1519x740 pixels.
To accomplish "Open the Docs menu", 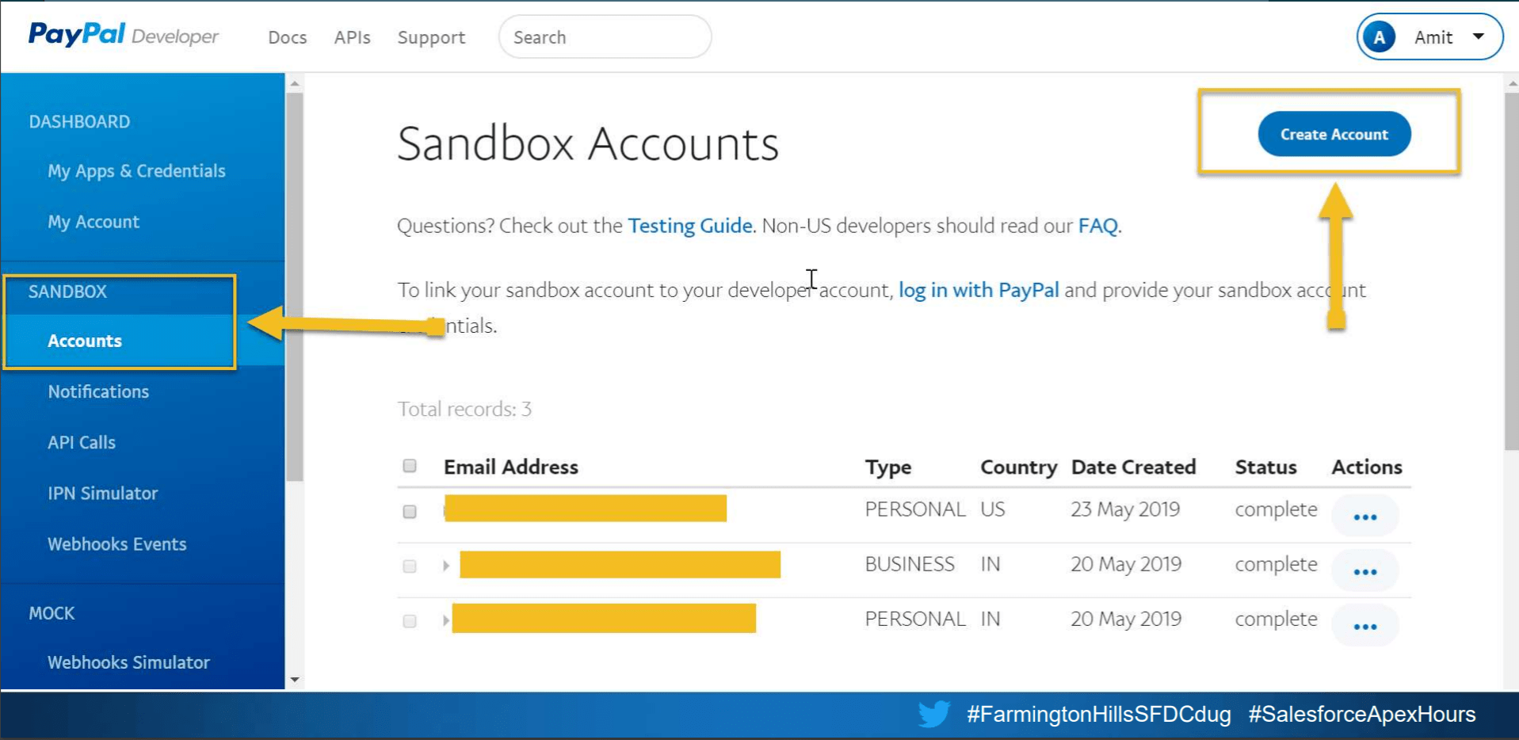I will [288, 37].
